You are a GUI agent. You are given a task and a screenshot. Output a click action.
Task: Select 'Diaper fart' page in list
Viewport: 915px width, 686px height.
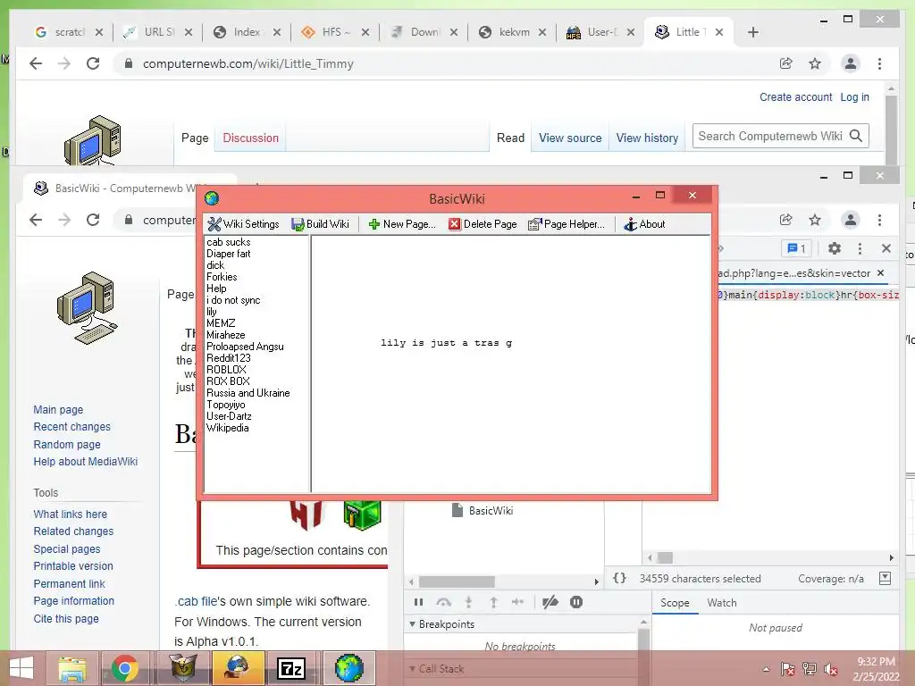point(228,254)
